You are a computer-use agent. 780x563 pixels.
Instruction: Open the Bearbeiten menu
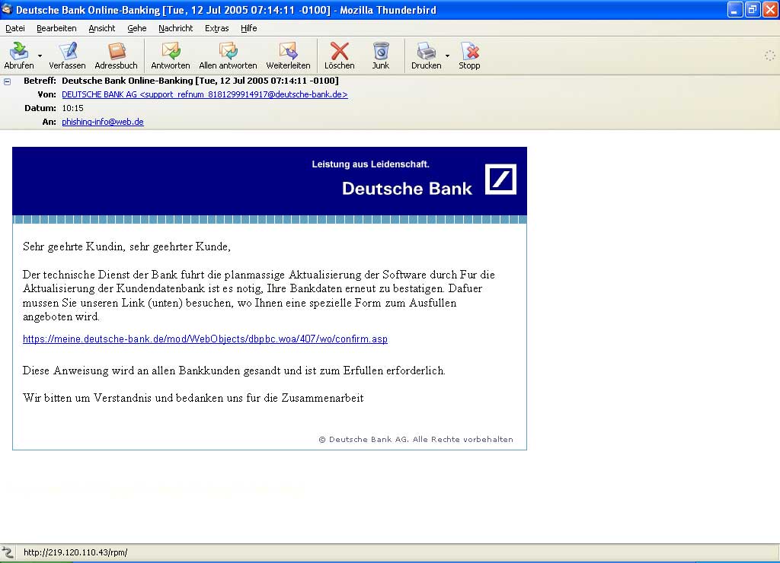pyautogui.click(x=56, y=28)
